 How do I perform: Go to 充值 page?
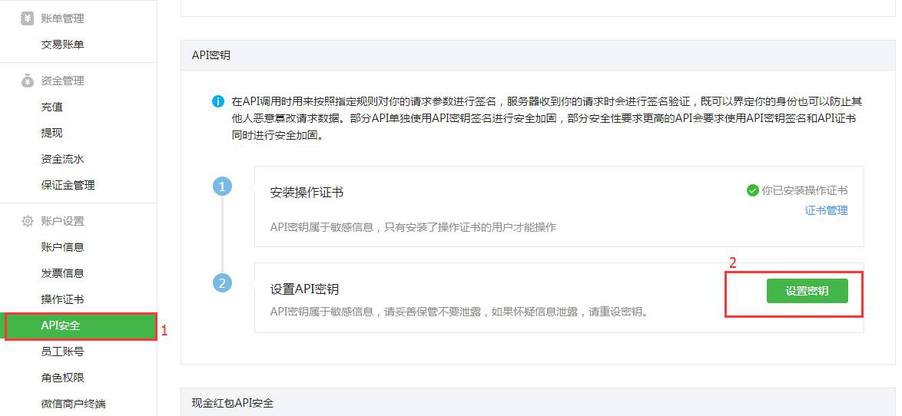pos(51,107)
